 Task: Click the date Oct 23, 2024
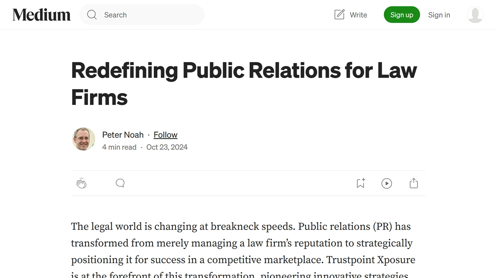pos(167,147)
